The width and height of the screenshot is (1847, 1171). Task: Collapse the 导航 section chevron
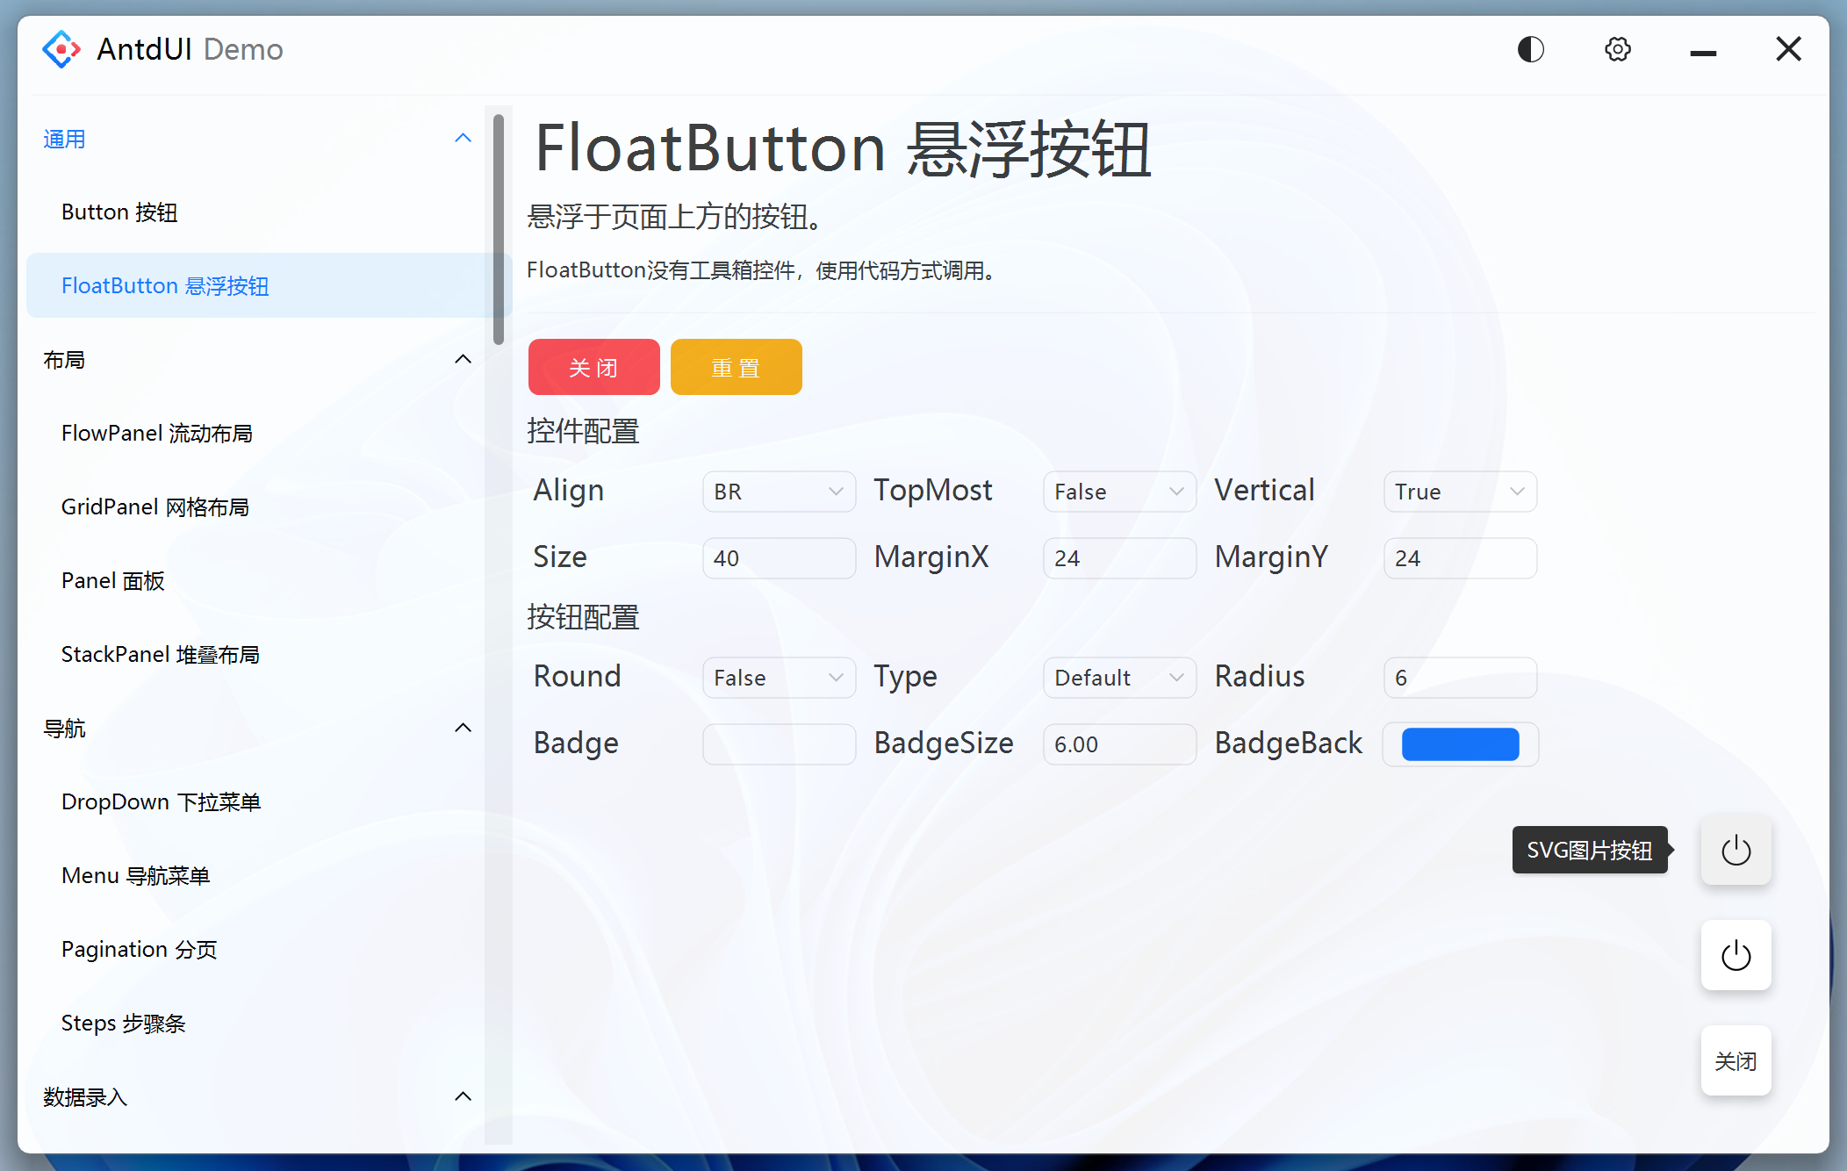[464, 727]
